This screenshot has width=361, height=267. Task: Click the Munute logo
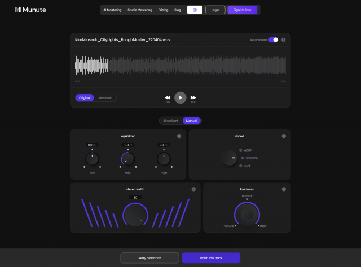point(30,10)
